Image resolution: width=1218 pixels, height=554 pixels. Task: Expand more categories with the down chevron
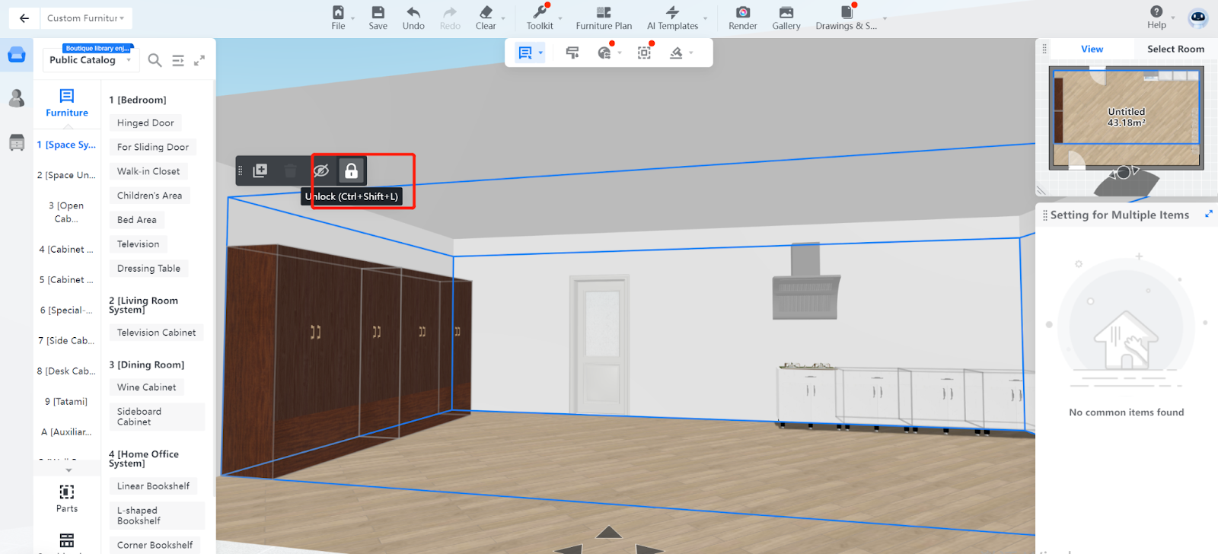click(69, 470)
